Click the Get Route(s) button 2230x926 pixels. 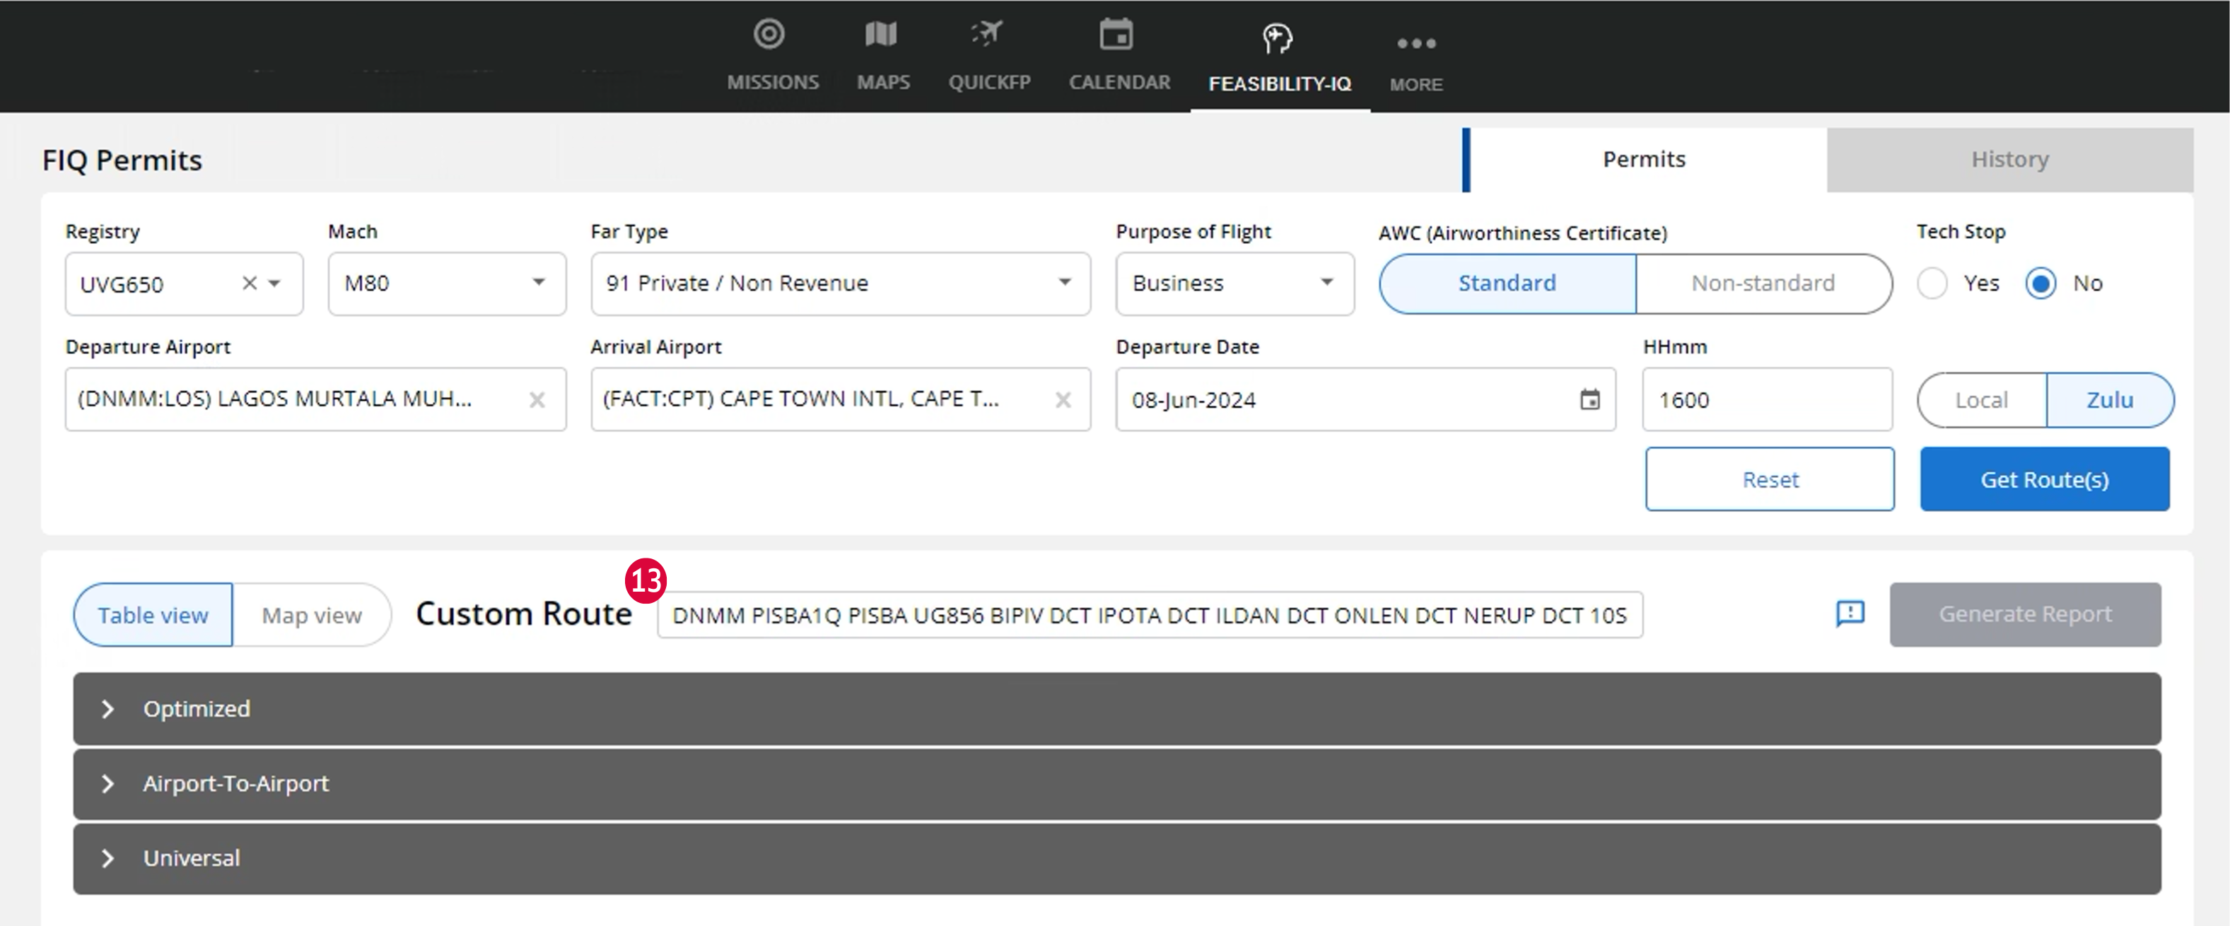[x=2044, y=479]
